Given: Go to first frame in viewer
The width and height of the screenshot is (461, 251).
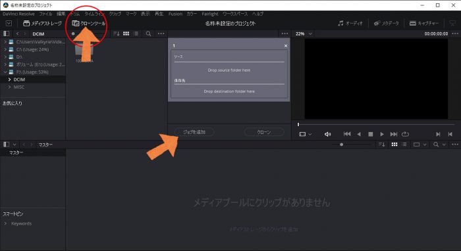Looking at the screenshot, I should (x=347, y=134).
